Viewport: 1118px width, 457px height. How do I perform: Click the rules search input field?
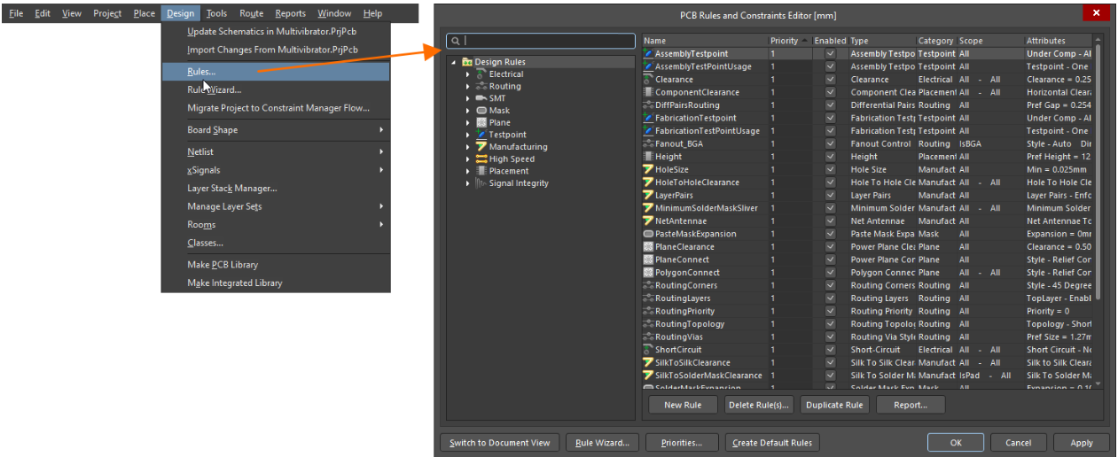pos(548,41)
